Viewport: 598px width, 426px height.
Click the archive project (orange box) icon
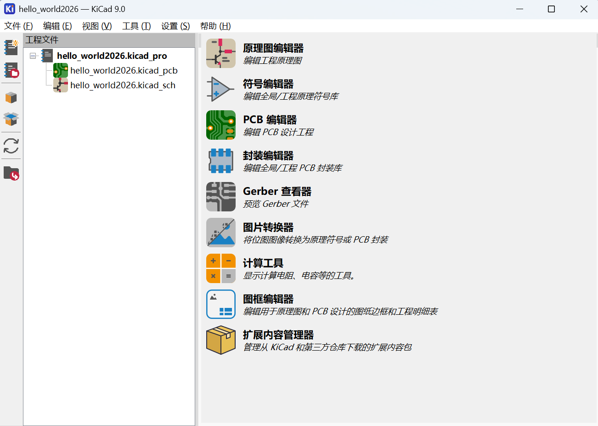pyautogui.click(x=11, y=97)
